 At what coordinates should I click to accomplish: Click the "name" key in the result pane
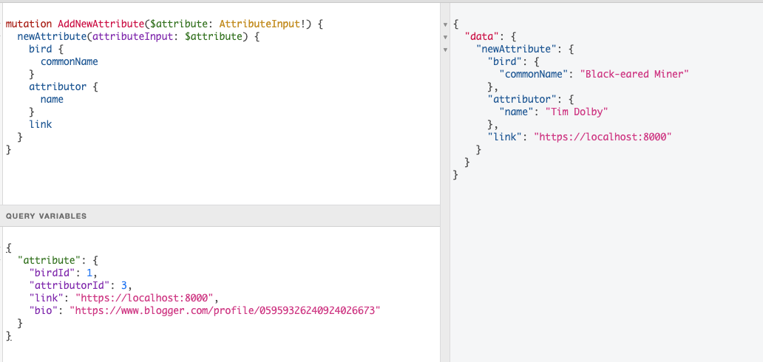click(x=517, y=112)
